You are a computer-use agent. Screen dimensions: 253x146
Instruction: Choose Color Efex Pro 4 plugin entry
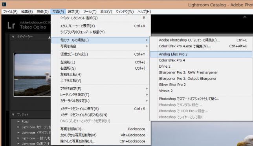coord(201,60)
